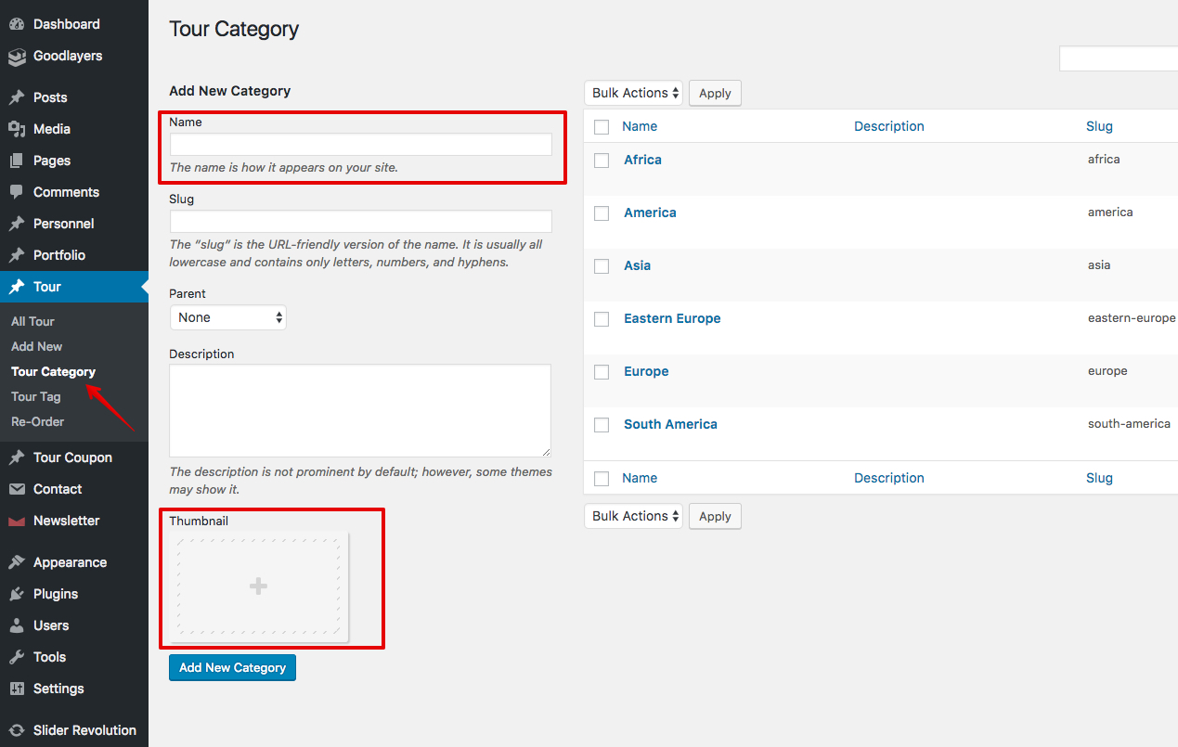
Task: Open the South America category link
Action: pyautogui.click(x=670, y=424)
